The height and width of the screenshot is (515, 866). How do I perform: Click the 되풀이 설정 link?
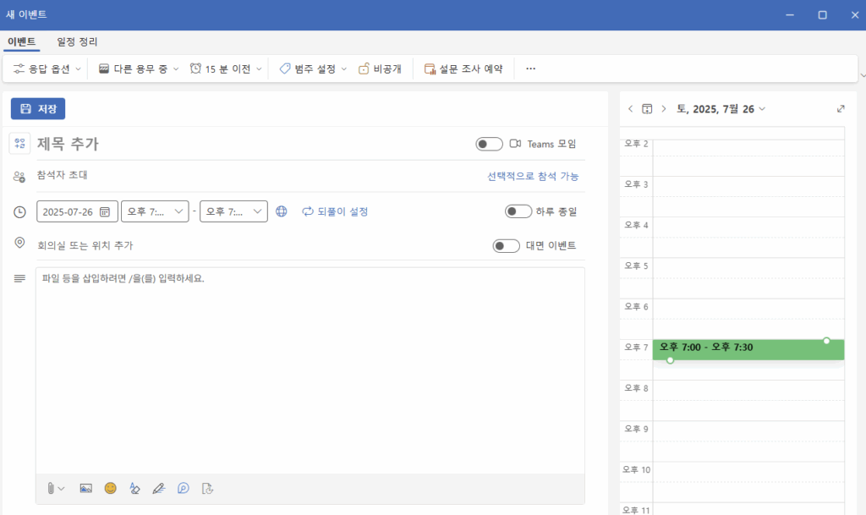coord(335,211)
